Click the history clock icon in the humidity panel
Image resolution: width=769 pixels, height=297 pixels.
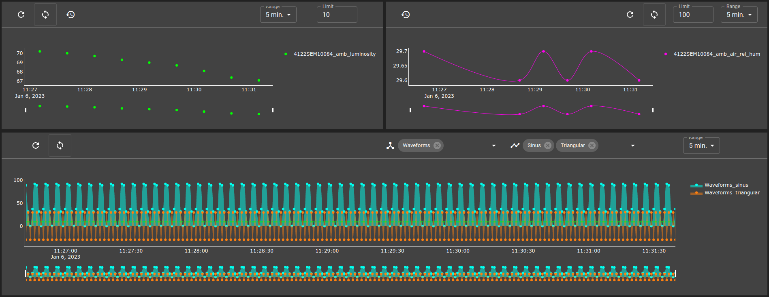click(406, 15)
